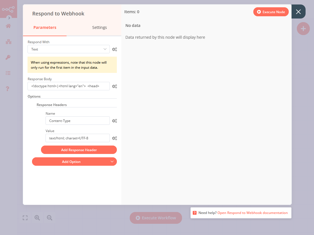
Task: Open the Home view from the sidebar
Action: tap(8, 26)
